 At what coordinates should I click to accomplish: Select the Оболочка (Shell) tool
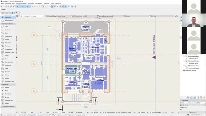click(8, 43)
